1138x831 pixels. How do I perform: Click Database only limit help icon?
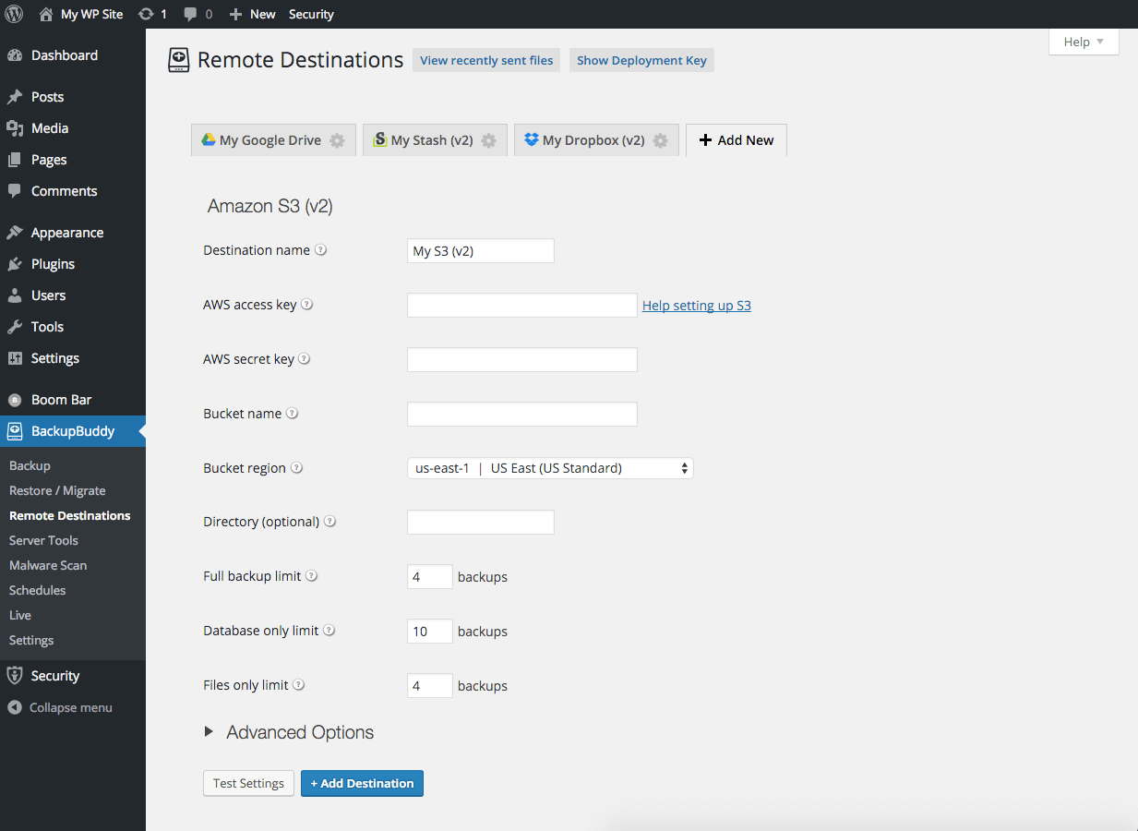(x=329, y=631)
